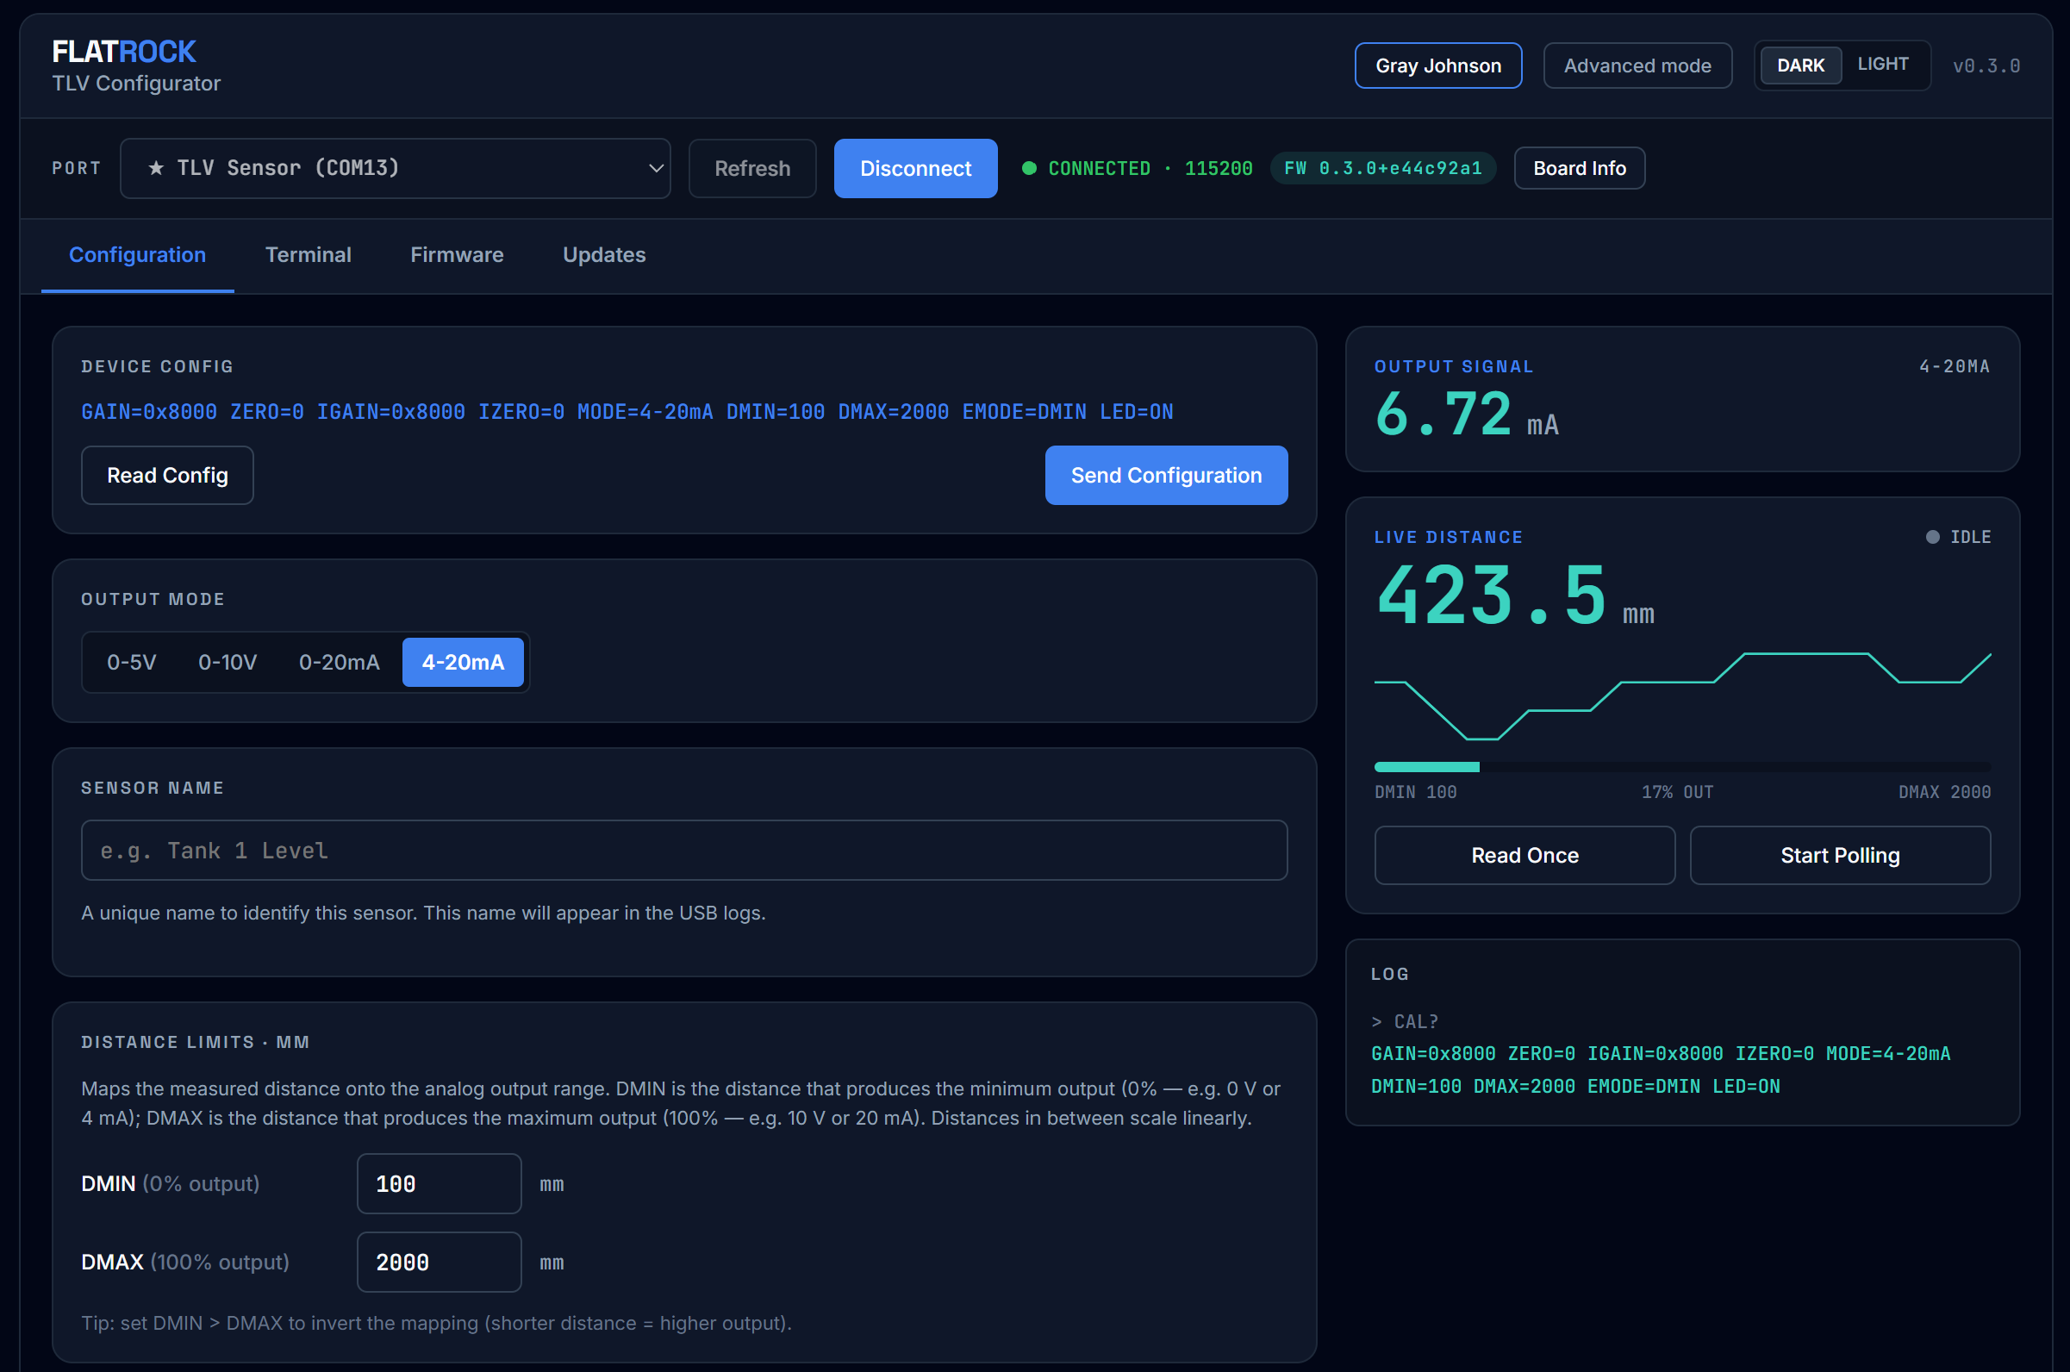Go to the Updates tab
This screenshot has width=2070, height=1372.
pyautogui.click(x=603, y=254)
